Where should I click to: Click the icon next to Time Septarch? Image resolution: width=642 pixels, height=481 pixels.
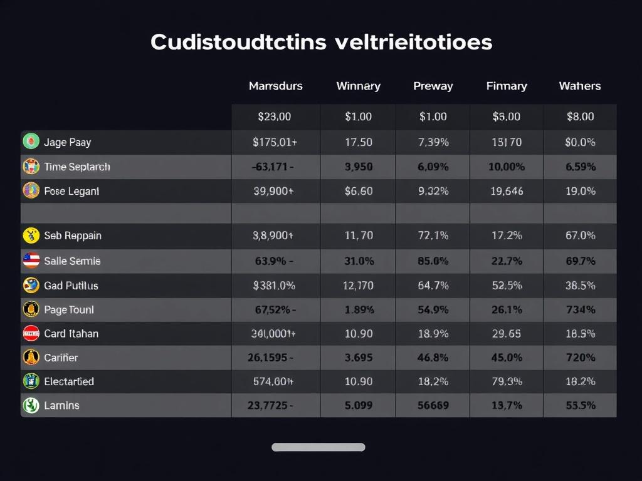tap(31, 167)
